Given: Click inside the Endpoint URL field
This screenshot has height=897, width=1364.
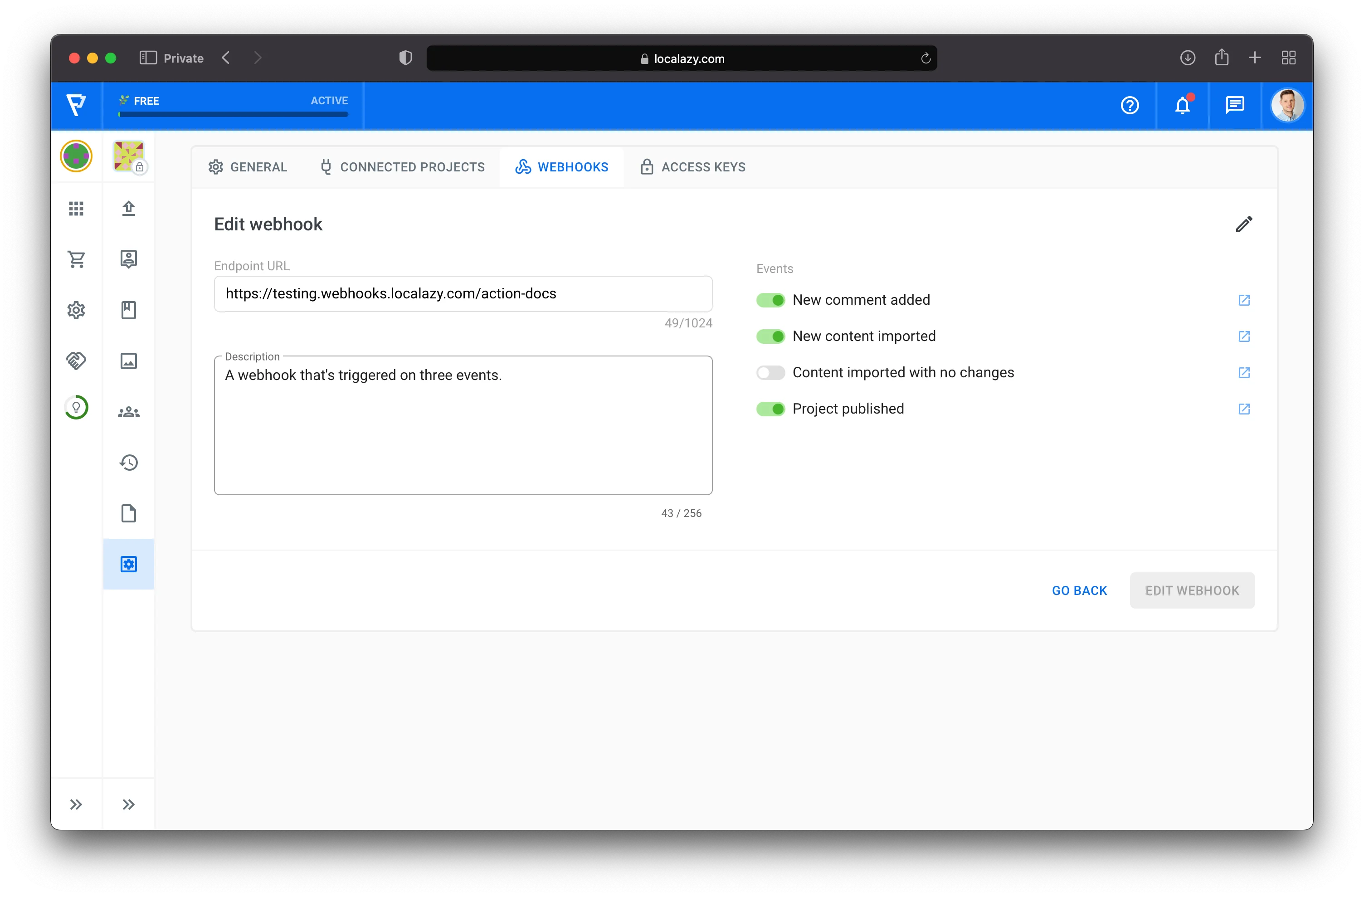Looking at the screenshot, I should (x=463, y=293).
